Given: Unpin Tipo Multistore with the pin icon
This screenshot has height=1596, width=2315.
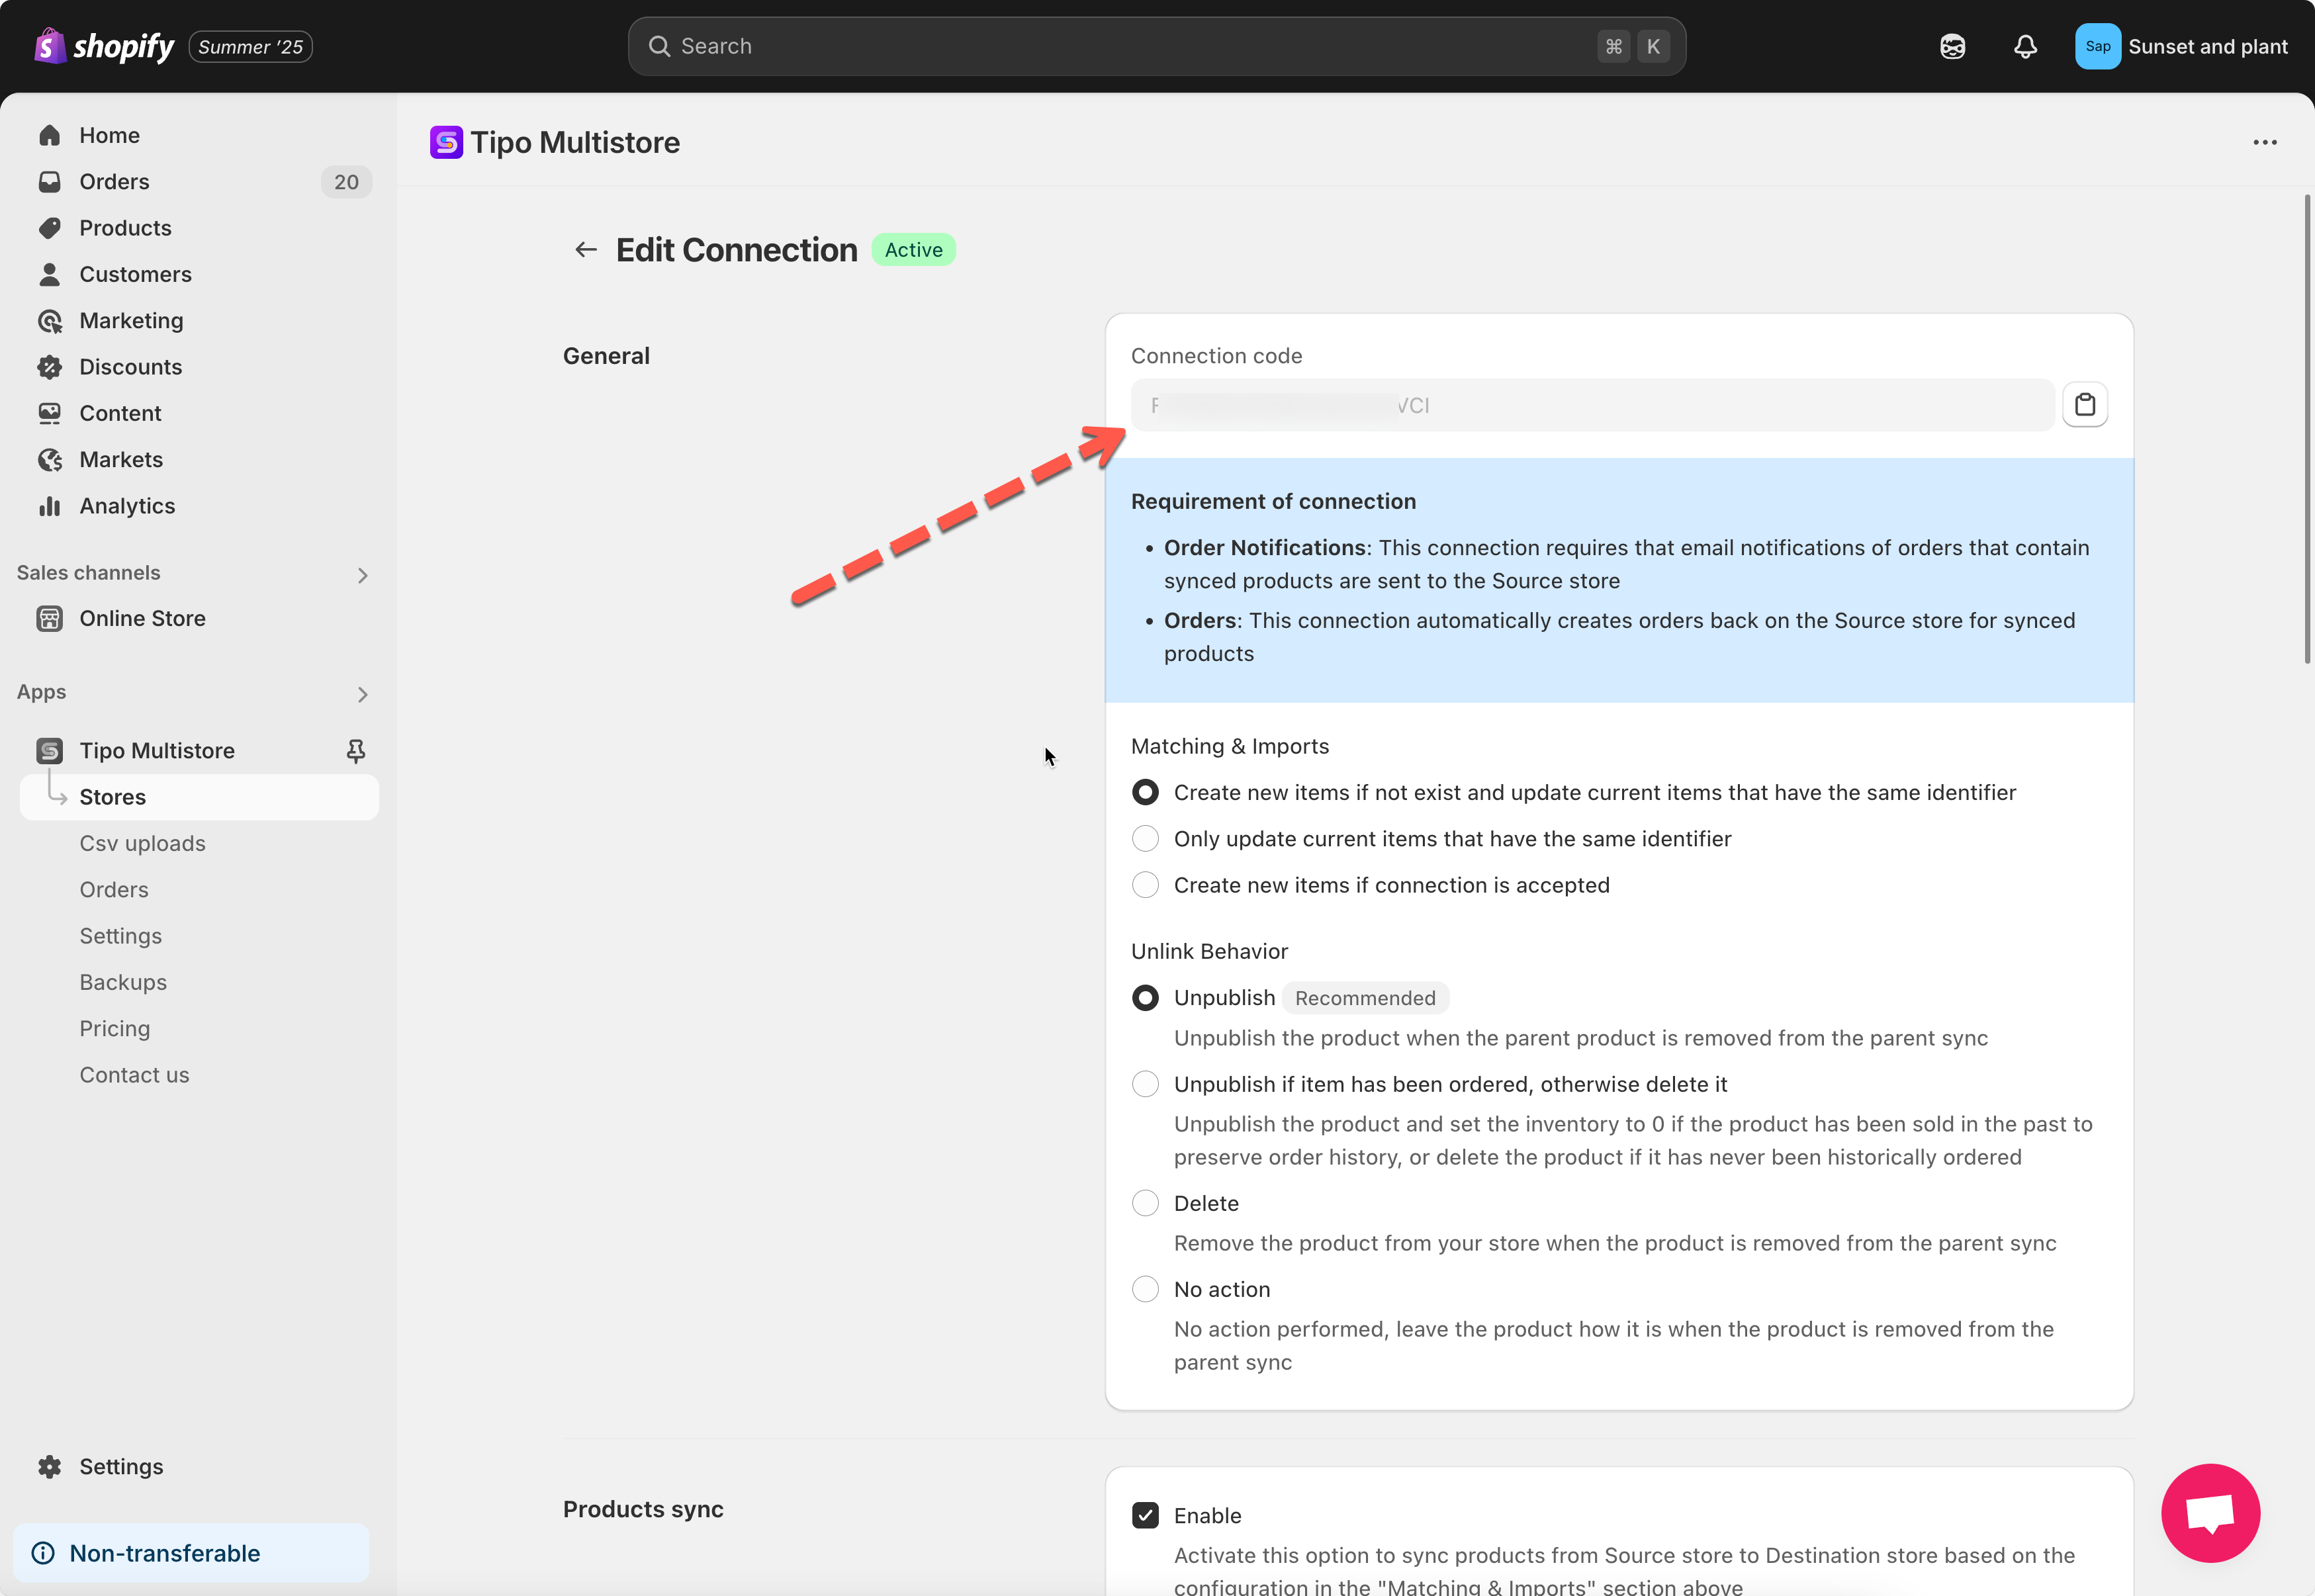Looking at the screenshot, I should pyautogui.click(x=355, y=750).
